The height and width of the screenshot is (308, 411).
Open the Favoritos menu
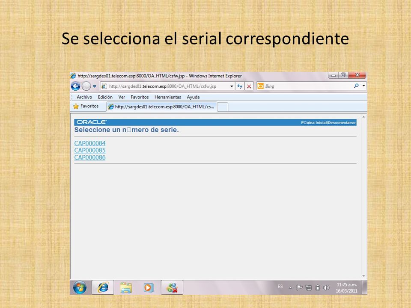[140, 97]
